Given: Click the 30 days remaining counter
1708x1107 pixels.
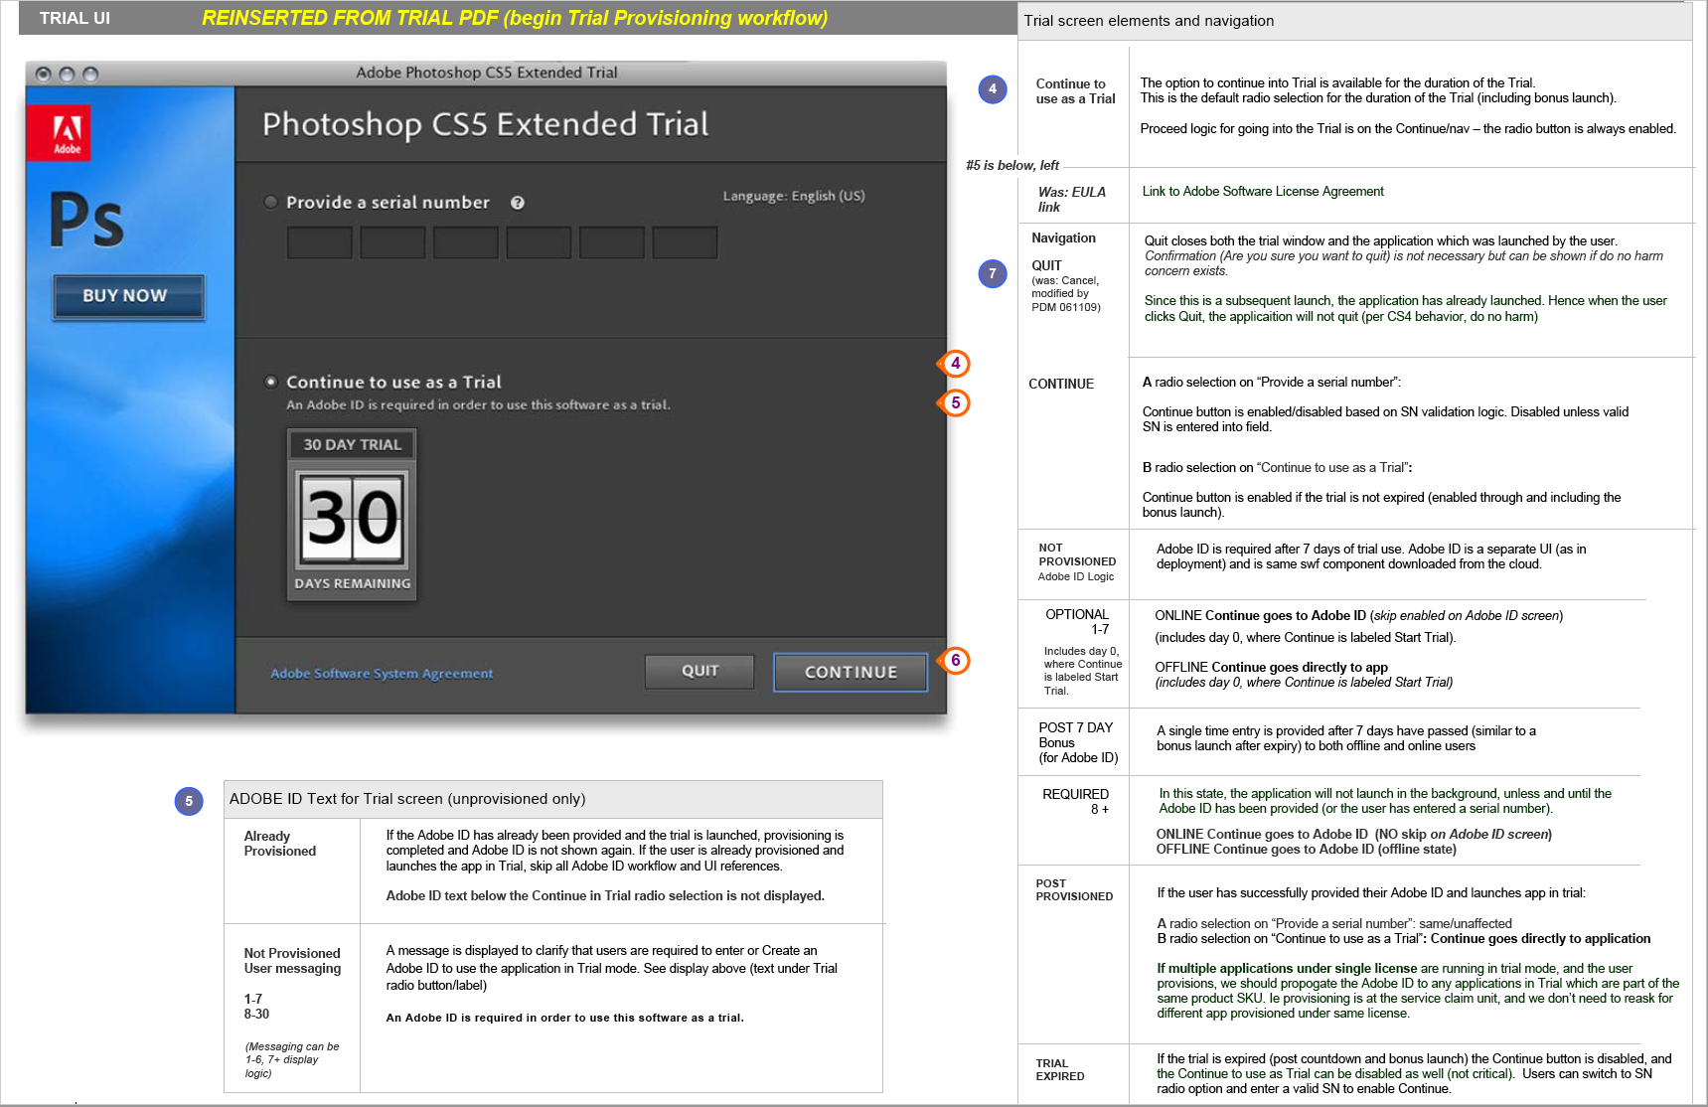Looking at the screenshot, I should point(352,517).
